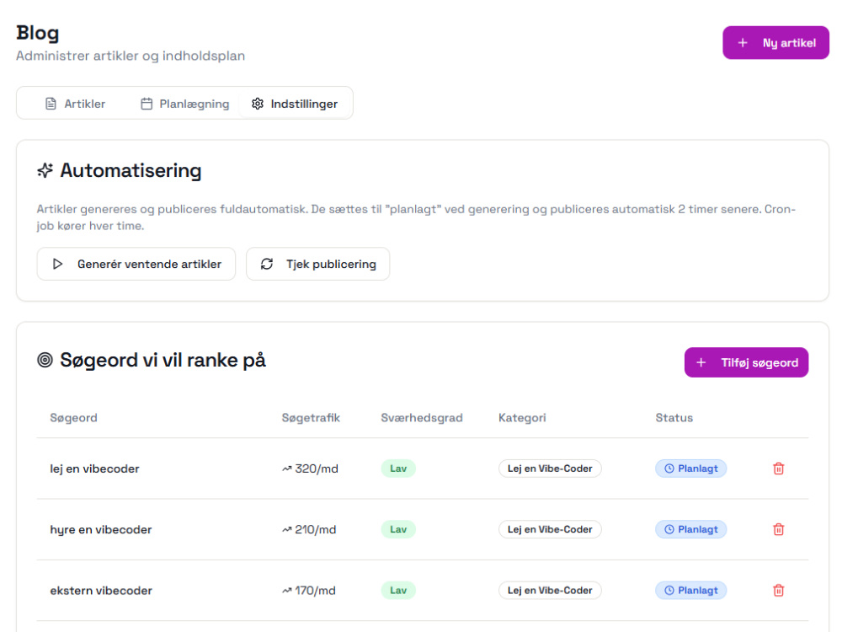842x632 pixels.
Task: Open the Planlægning tab
Action: (x=184, y=104)
